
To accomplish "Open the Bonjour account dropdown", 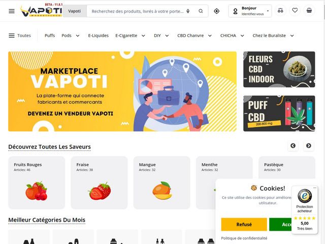I will pyautogui.click(x=250, y=11).
